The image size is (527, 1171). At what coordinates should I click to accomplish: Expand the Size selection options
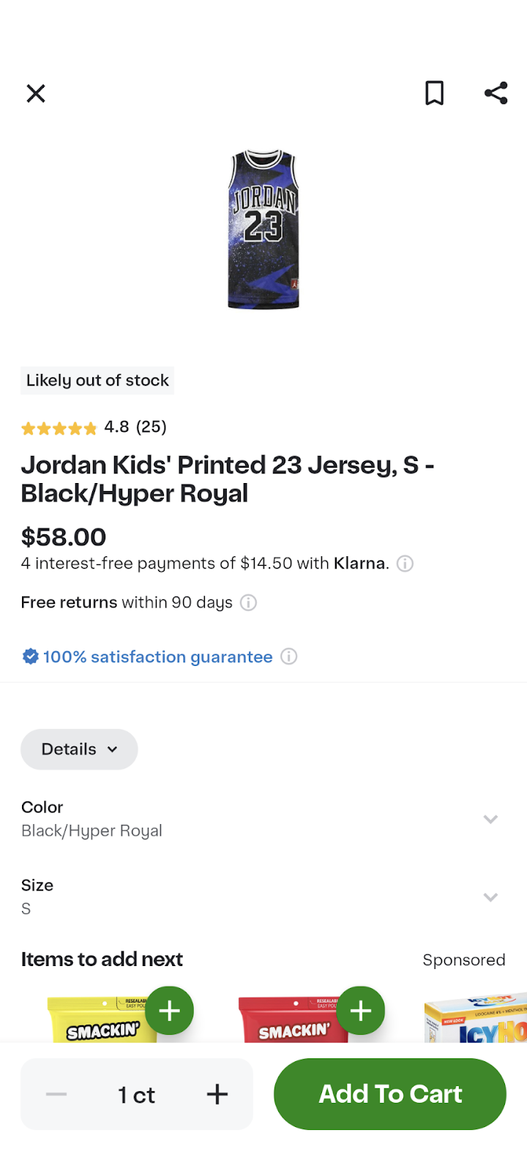pos(490,897)
